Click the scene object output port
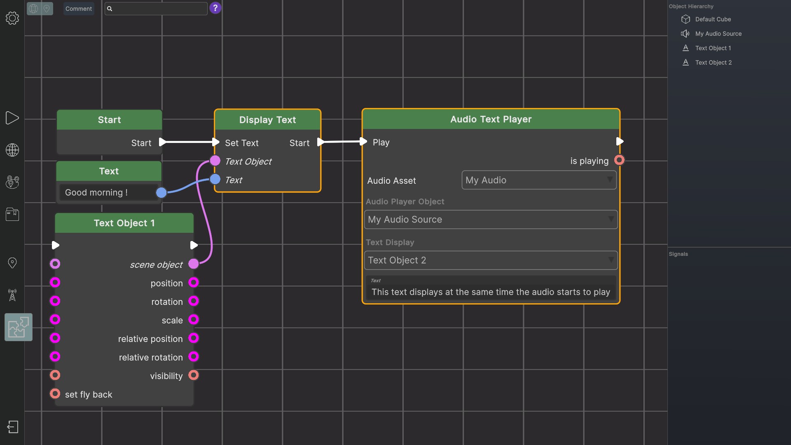Screen dimensions: 791x445 194,264
